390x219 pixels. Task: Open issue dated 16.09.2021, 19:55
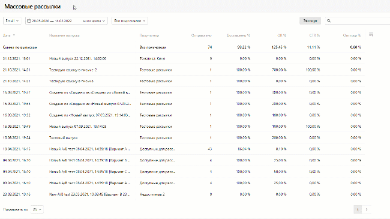tap(90, 104)
